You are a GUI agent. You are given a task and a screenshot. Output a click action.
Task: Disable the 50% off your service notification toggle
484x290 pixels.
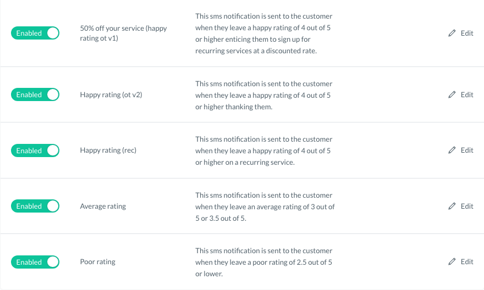35,33
